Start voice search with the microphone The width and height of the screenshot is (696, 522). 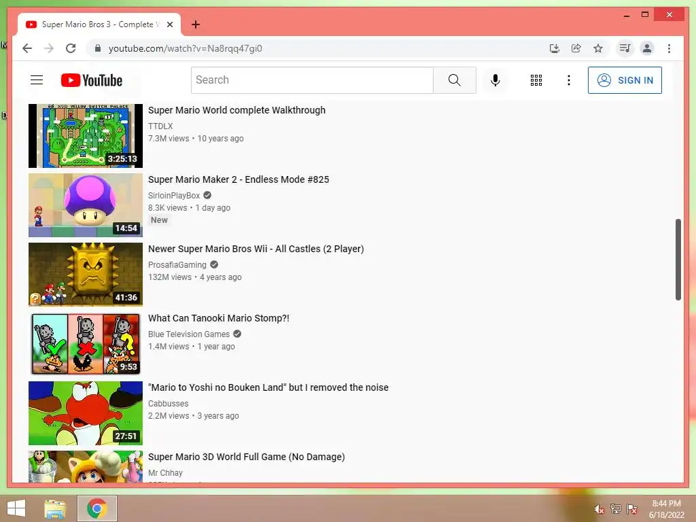[x=495, y=80]
